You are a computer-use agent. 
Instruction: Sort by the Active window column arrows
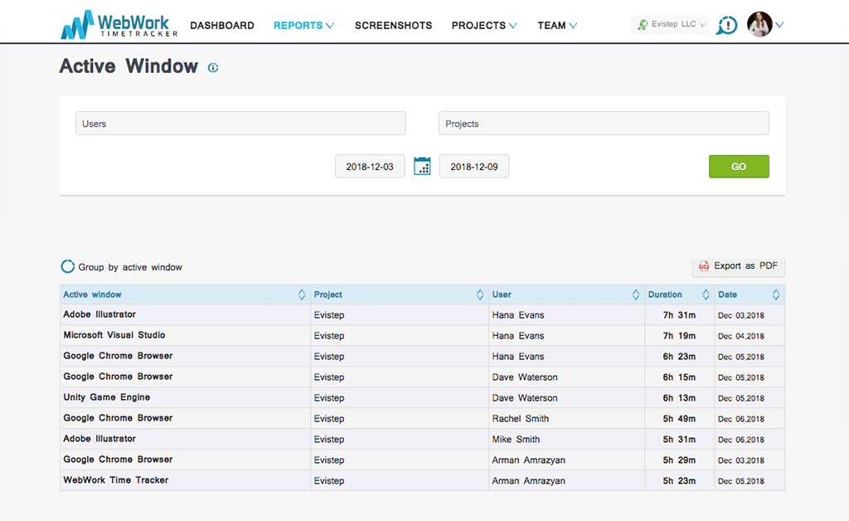click(302, 295)
